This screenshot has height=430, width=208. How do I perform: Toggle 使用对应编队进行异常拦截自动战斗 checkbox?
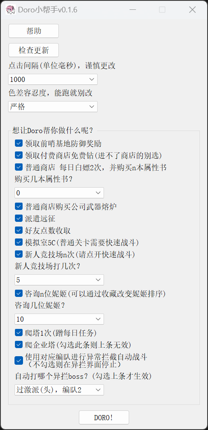tap(19, 360)
